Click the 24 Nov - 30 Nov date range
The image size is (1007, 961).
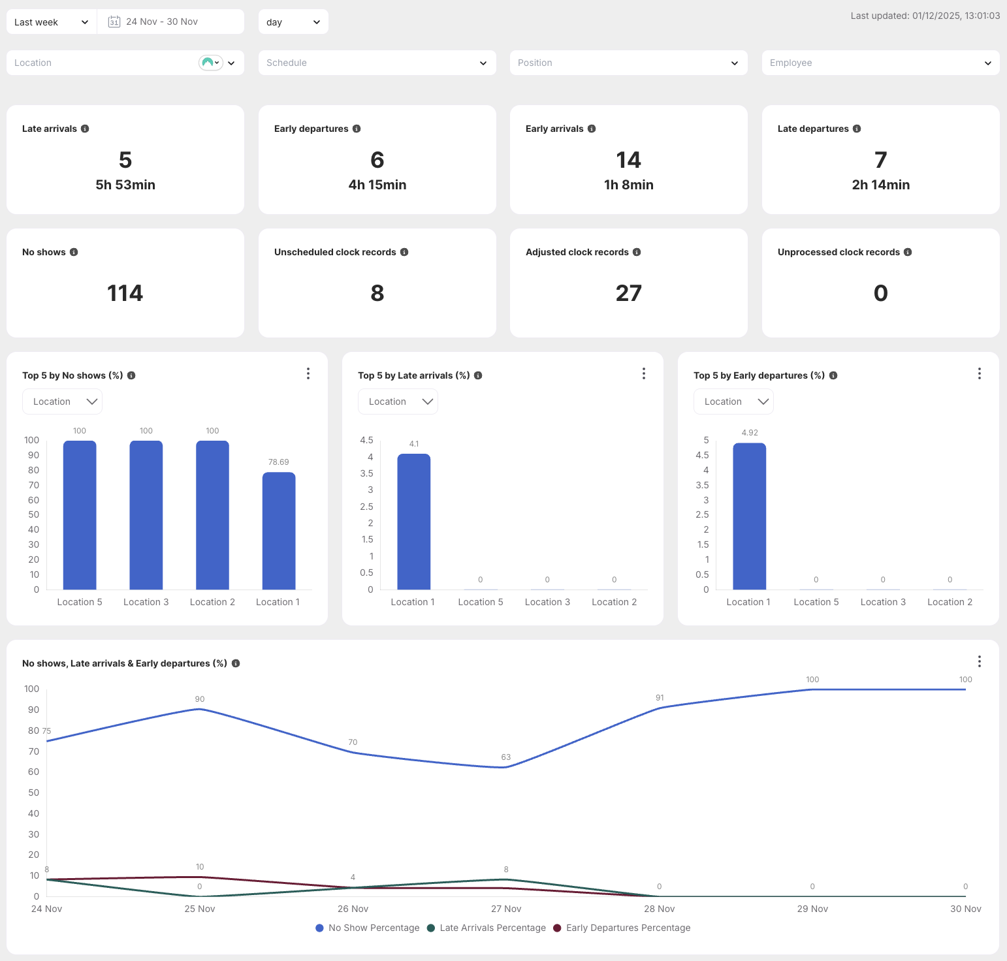[x=162, y=22]
